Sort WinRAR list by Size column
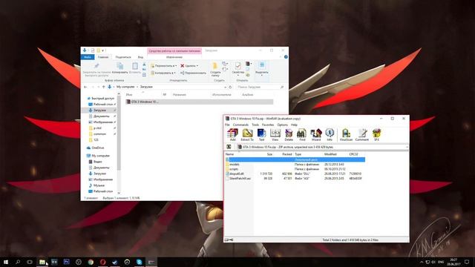This screenshot has height=267, width=475. tap(269, 154)
